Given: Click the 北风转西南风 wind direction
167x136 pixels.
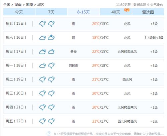Looking at the screenshot, I should 127,107.
